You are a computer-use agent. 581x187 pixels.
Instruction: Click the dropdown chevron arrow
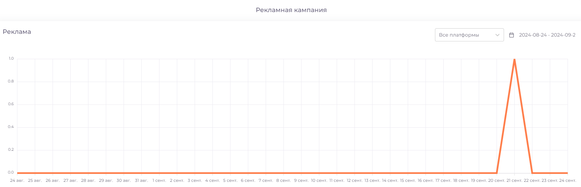click(x=497, y=35)
